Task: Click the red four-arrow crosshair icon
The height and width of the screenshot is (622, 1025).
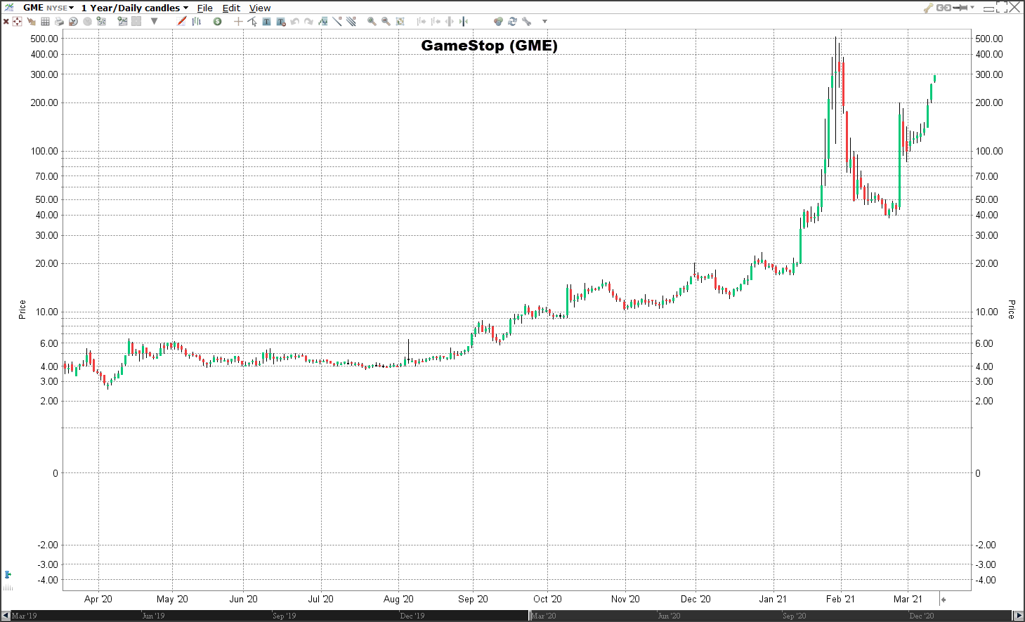Action: pyautogui.click(x=17, y=22)
